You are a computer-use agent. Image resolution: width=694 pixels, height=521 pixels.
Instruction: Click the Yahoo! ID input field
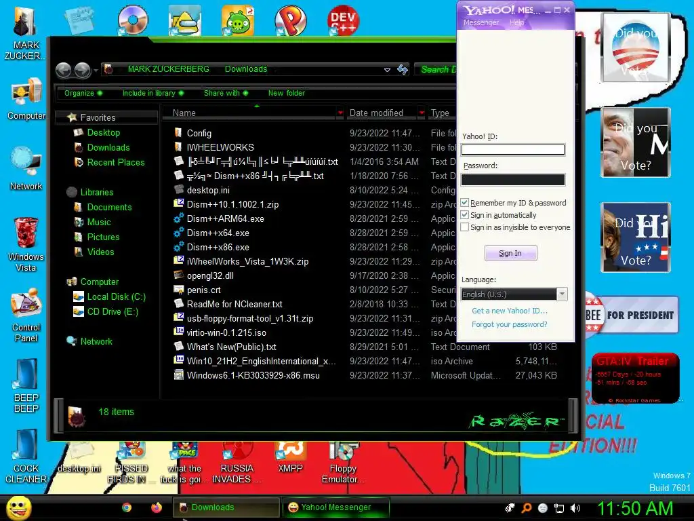click(x=513, y=150)
